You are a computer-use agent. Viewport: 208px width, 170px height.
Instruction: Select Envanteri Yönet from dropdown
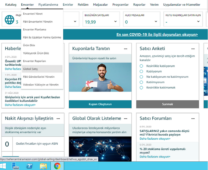click(x=42, y=14)
